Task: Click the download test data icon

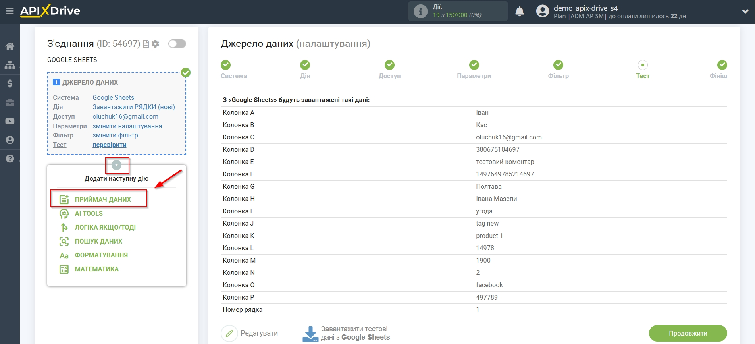Action: 310,334
